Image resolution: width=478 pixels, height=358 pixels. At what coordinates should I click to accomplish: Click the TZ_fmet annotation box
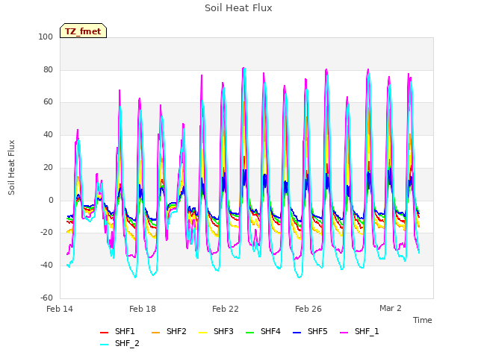click(x=83, y=31)
